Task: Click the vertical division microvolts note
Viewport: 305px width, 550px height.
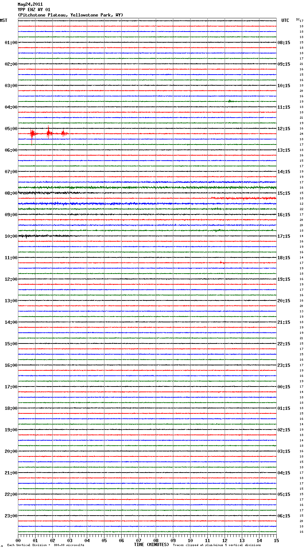Action: click(46, 545)
